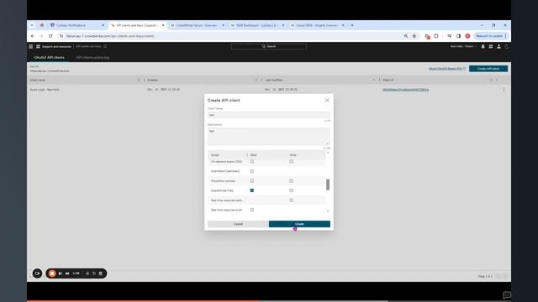Enable Write for Quarantined Files

point(291,190)
